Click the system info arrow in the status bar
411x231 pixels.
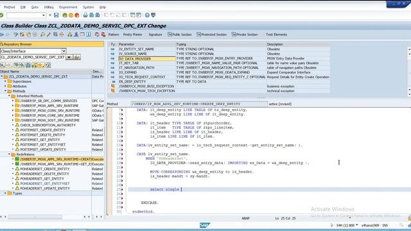(332, 225)
